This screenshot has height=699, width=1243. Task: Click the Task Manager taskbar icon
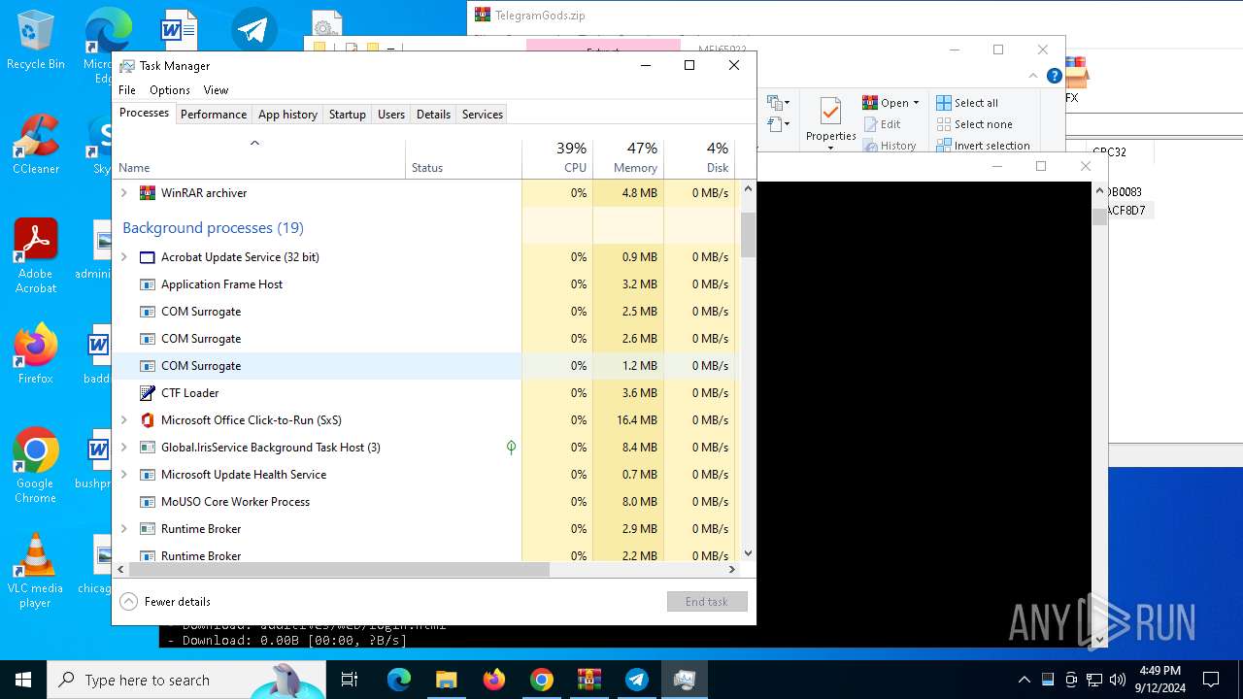coord(685,680)
